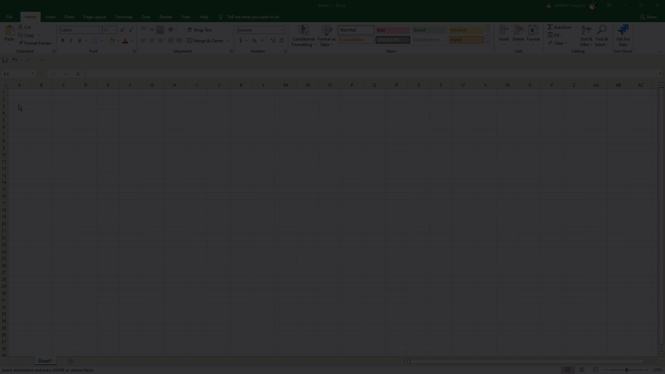Click the Share button
This screenshot has width=665, height=374.
click(x=648, y=17)
